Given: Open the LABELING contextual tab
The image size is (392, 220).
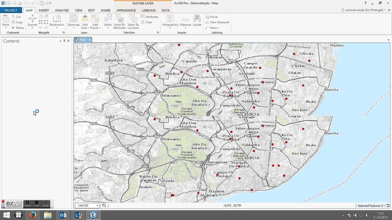Looking at the screenshot, I should 149,10.
